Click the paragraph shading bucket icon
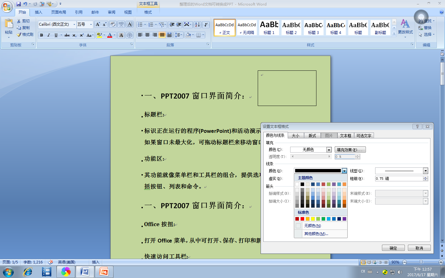Screen dimensions: 445x278 [188, 35]
